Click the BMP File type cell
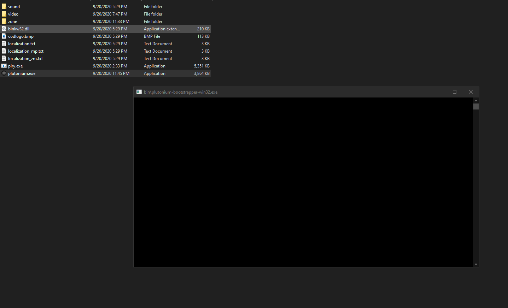Viewport: 508px width, 308px height. coord(152,36)
